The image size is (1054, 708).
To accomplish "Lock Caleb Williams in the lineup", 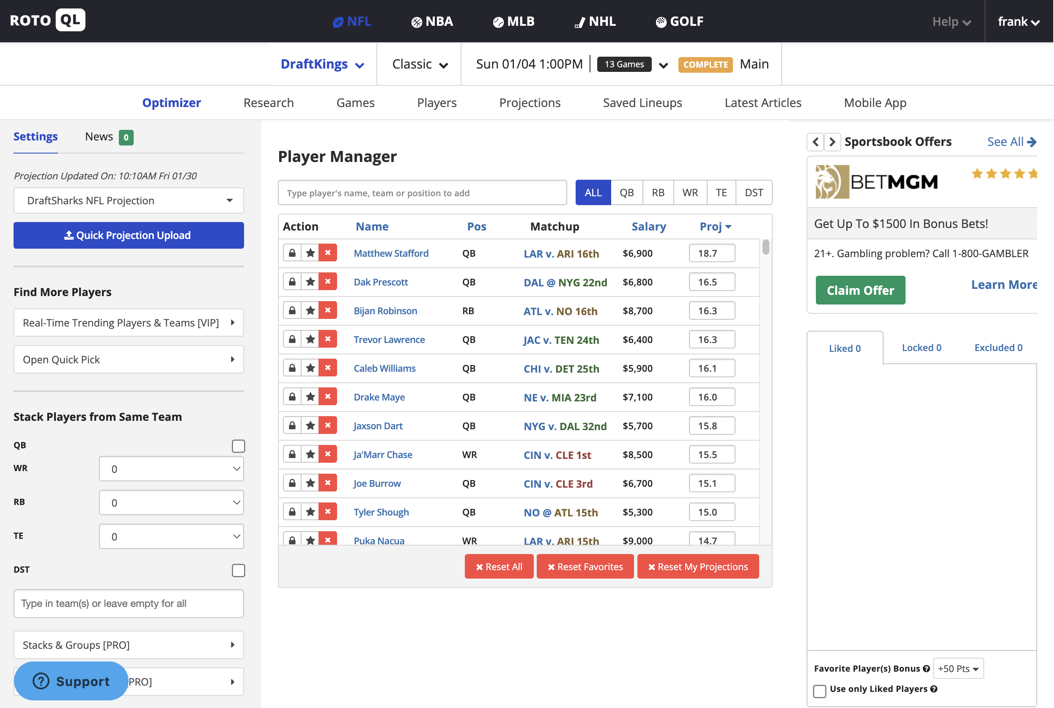I will tap(292, 368).
